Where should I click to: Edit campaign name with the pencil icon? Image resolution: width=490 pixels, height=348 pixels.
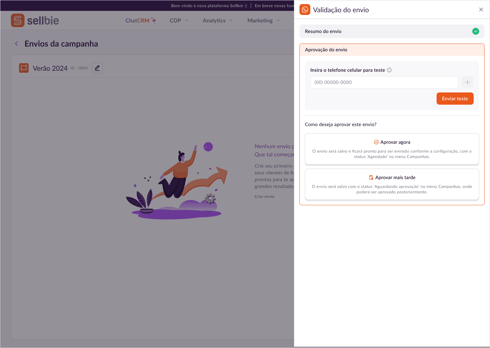pos(97,68)
